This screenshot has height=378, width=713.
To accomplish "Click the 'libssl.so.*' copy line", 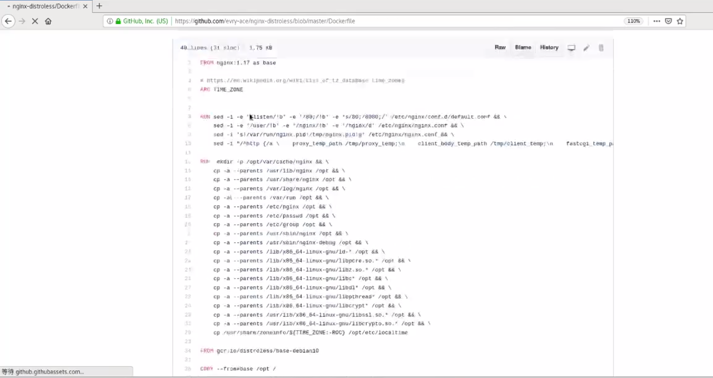I will 317,315.
